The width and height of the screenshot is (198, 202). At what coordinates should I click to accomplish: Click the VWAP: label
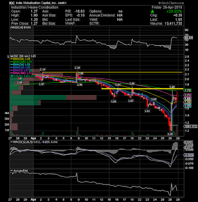tap(70, 24)
